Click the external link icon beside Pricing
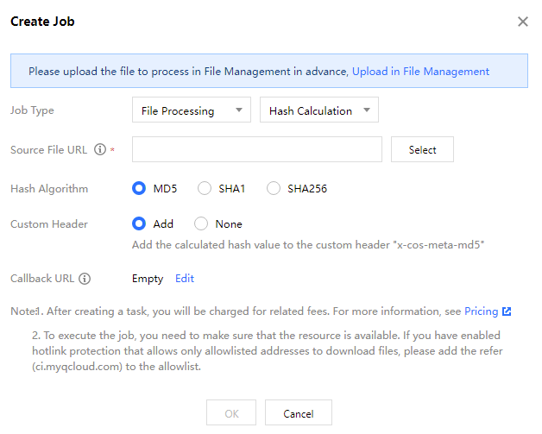542x434 pixels. pos(507,311)
